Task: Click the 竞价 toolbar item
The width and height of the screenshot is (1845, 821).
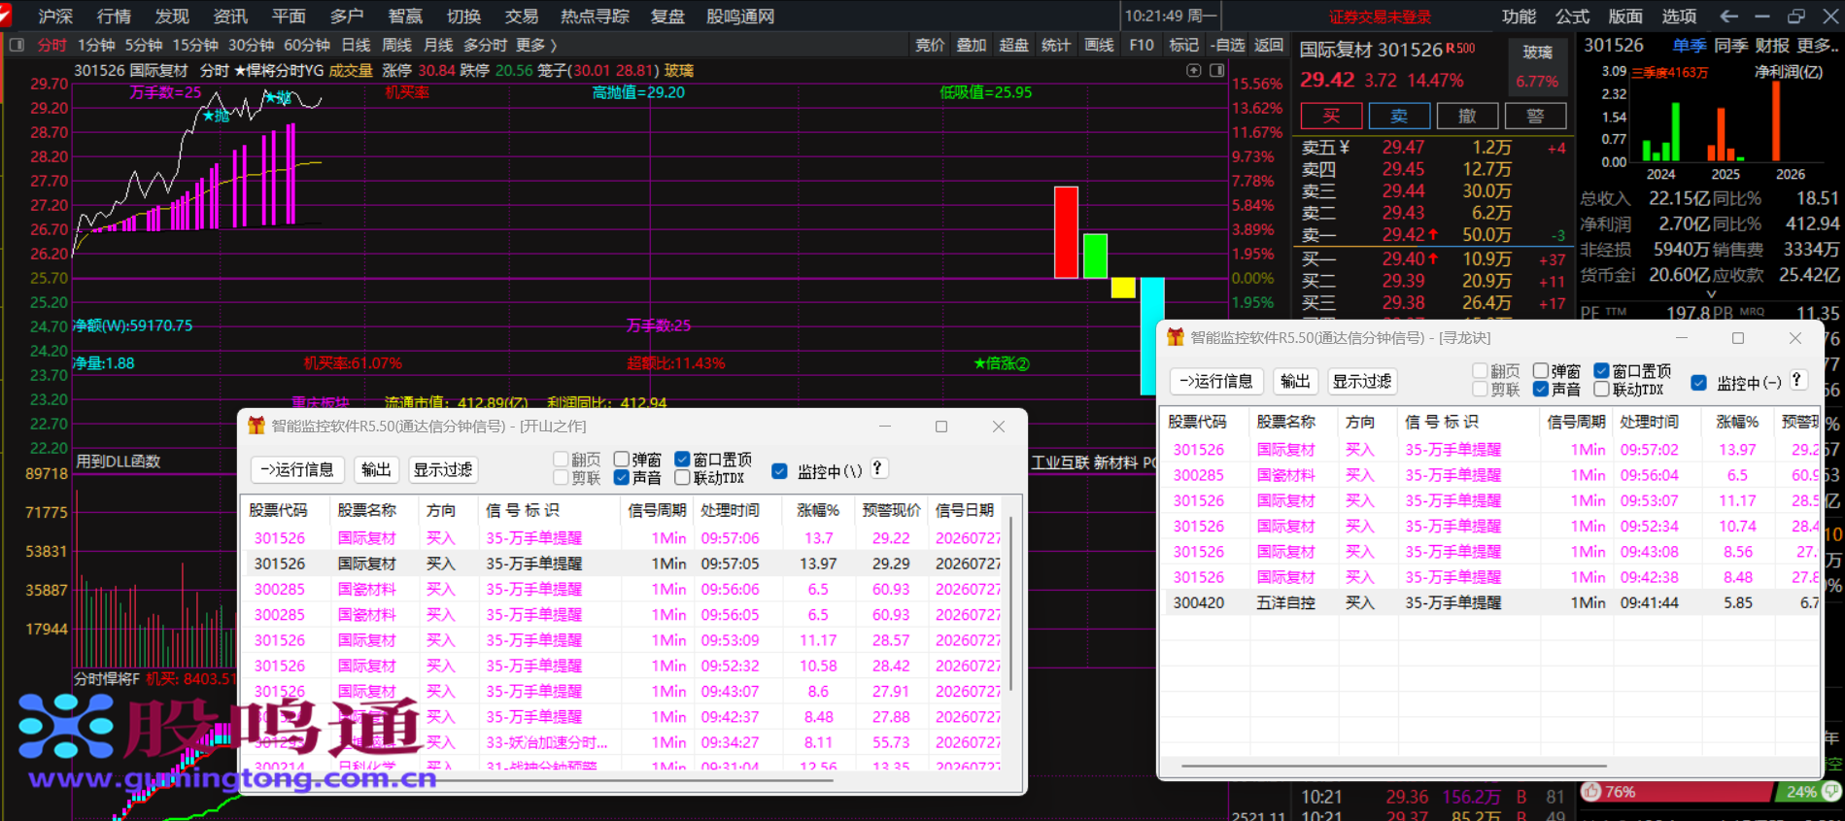Action: pos(930,45)
